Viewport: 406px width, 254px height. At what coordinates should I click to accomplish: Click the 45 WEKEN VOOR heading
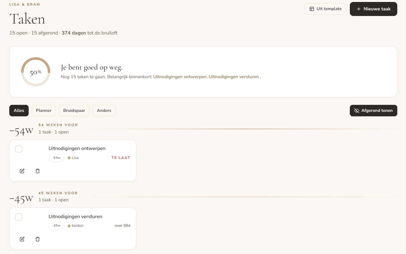pyautogui.click(x=58, y=193)
